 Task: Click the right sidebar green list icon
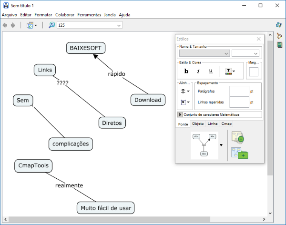pos(279,45)
